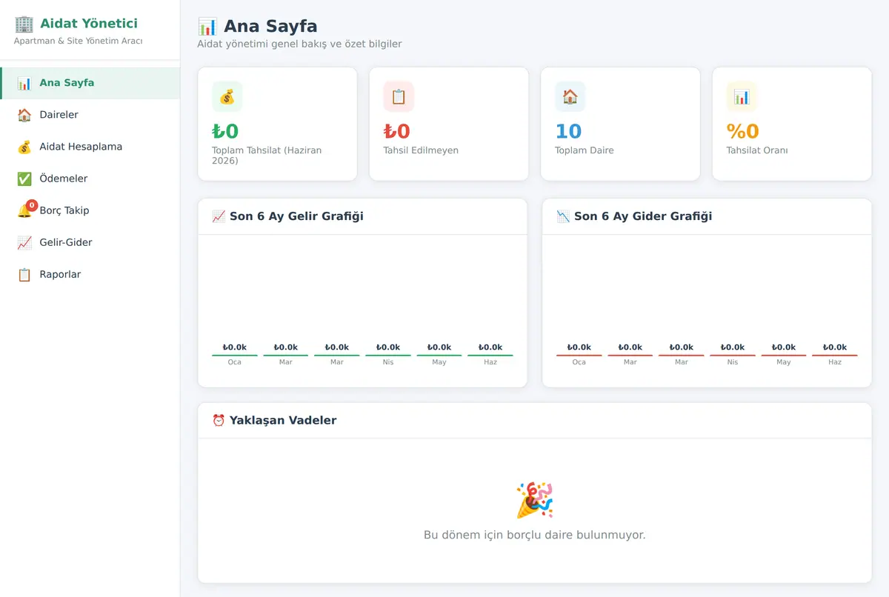Click the Haz bar in Gelir Grafiği
This screenshot has width=889, height=597.
(490, 356)
